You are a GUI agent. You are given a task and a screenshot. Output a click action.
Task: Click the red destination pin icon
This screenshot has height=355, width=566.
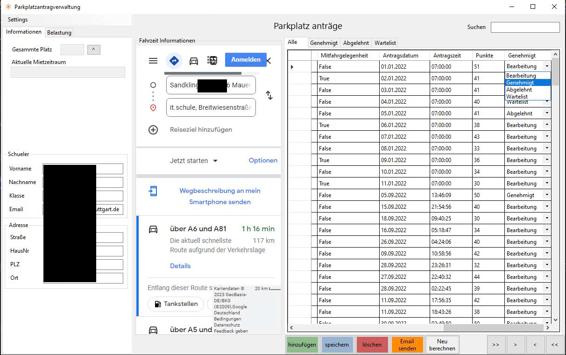[153, 107]
